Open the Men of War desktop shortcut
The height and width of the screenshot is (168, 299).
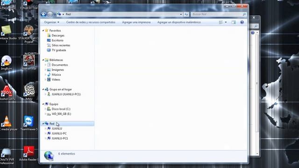click(x=29, y=63)
